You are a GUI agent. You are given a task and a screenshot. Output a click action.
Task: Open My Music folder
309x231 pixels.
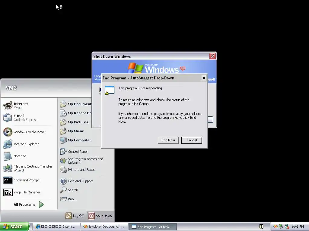[x=75, y=131]
